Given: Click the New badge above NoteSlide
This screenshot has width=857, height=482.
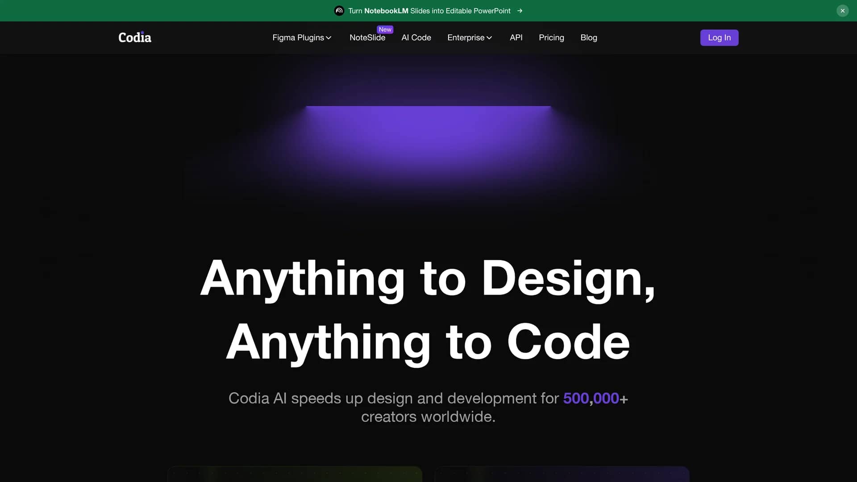Looking at the screenshot, I should (x=385, y=29).
